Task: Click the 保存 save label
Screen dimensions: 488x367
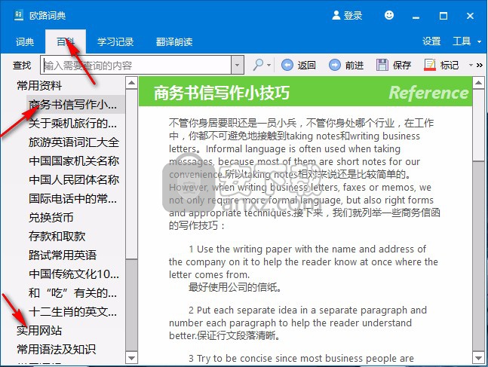Action: coord(402,65)
